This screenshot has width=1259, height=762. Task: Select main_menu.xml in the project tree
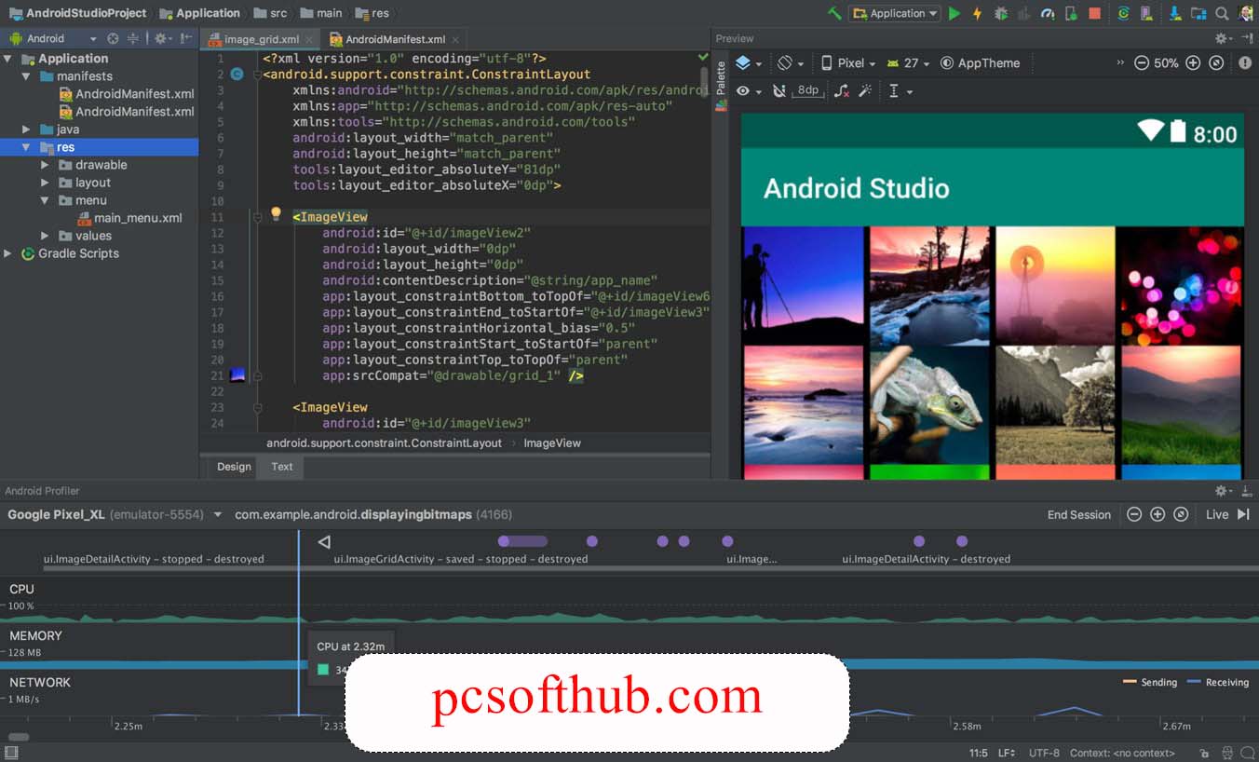129,218
